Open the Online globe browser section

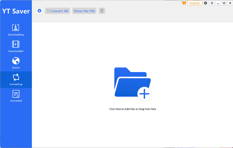16,63
